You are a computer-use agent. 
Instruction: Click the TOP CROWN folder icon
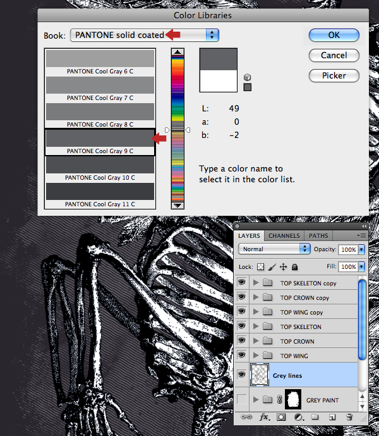pyautogui.click(x=267, y=340)
